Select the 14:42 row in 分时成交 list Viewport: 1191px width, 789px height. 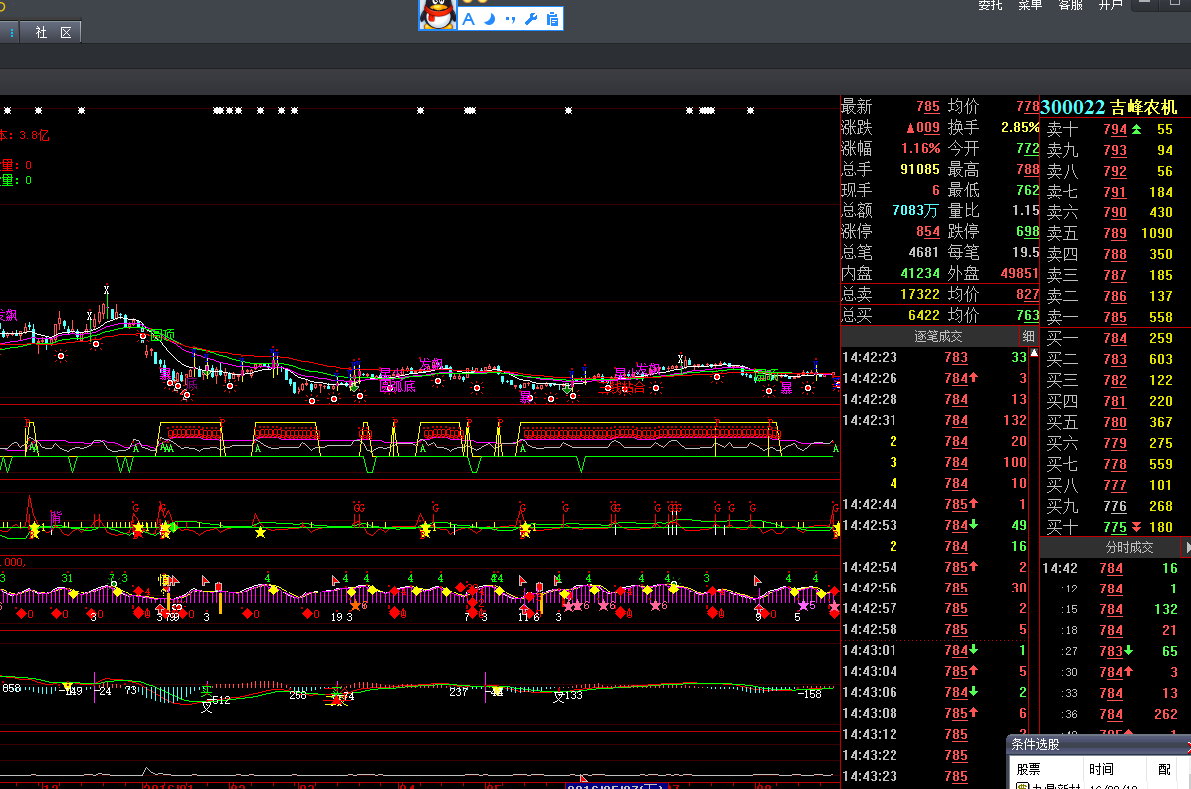pyautogui.click(x=1110, y=568)
